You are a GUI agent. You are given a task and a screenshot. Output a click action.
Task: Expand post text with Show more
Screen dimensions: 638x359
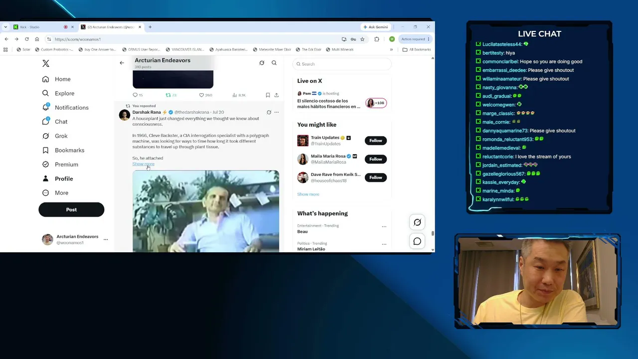[x=143, y=164]
